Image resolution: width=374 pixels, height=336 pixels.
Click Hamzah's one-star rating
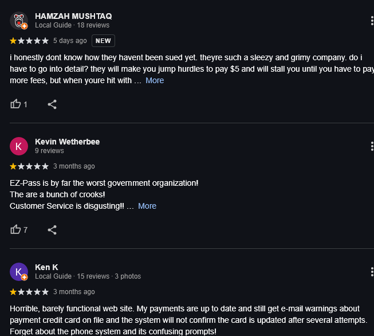tap(29, 41)
